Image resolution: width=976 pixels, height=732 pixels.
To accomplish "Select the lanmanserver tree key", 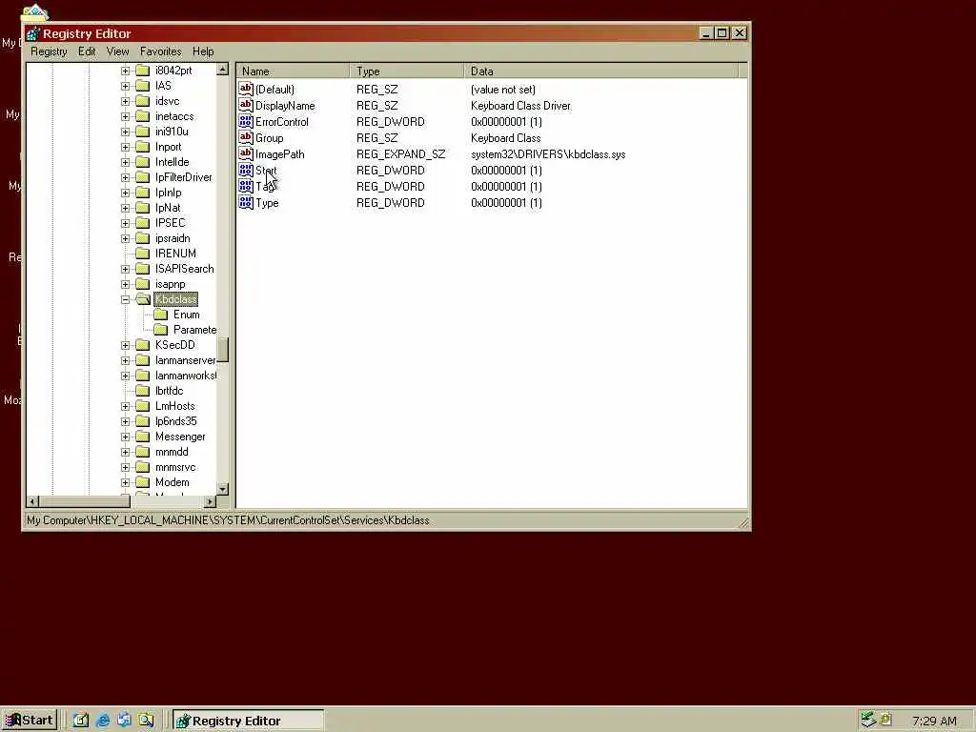I will click(x=185, y=360).
